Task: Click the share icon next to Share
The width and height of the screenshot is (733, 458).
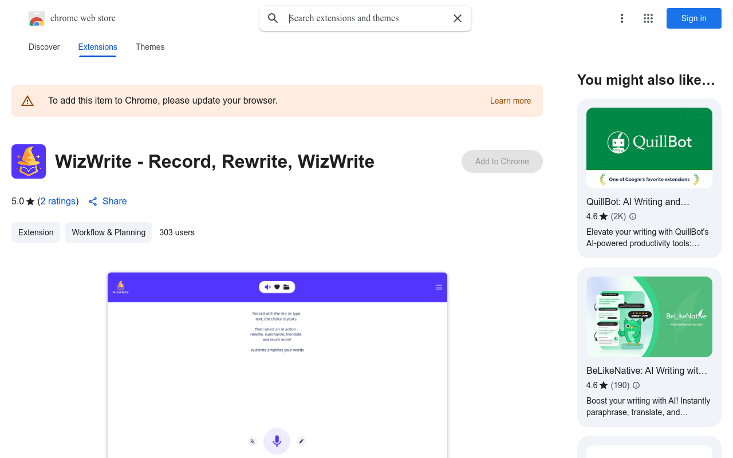Action: [x=93, y=202]
